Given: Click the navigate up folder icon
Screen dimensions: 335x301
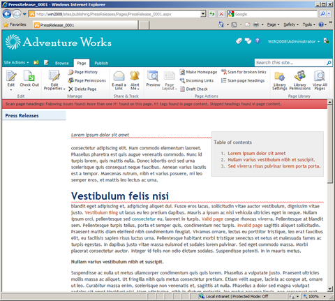Looking at the screenshot, I should tap(36, 62).
